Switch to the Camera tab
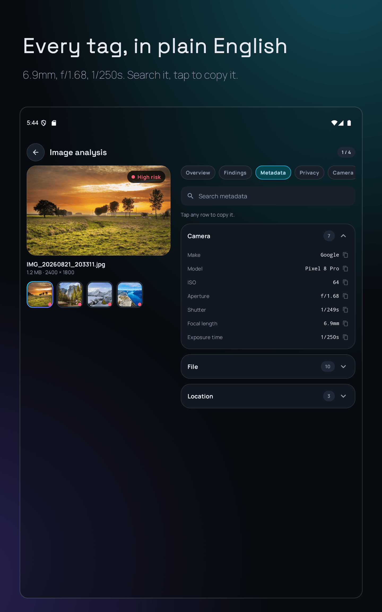382x612 pixels. pos(342,173)
